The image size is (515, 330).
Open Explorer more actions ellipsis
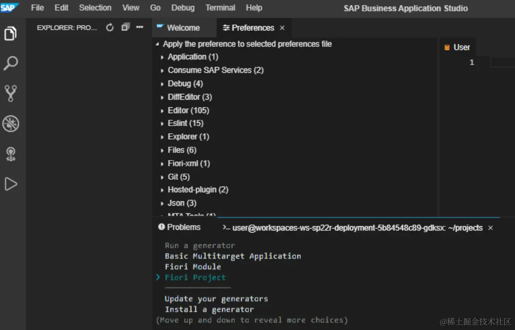click(140, 27)
